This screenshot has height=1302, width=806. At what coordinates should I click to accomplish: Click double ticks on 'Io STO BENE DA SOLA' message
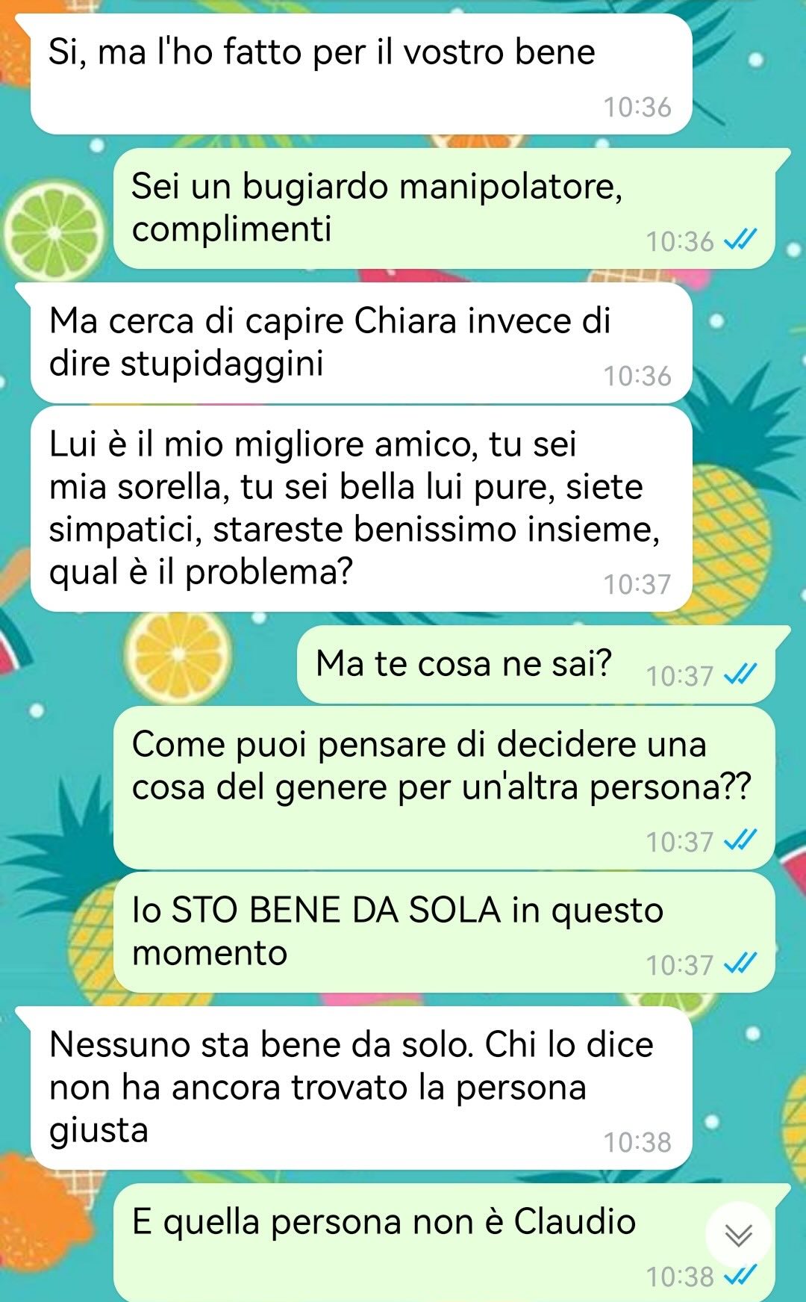click(740, 964)
